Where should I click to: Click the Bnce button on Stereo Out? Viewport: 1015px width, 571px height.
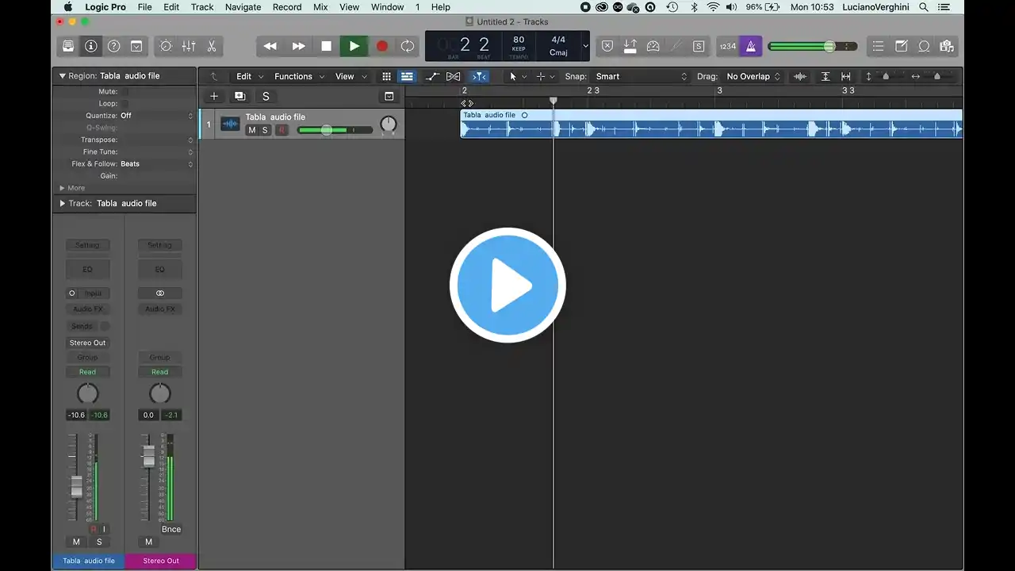[171, 529]
